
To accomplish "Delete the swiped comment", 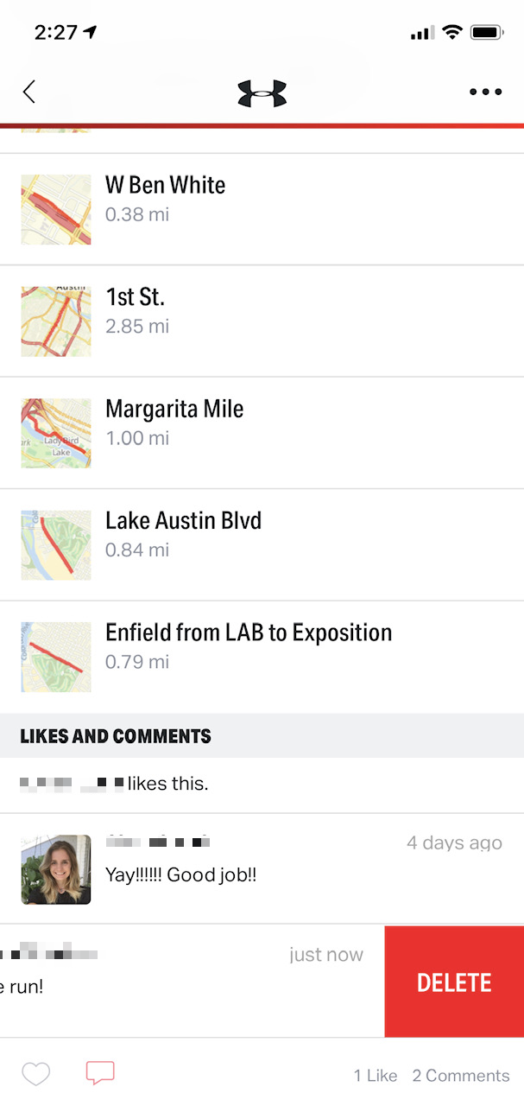I will click(x=454, y=982).
